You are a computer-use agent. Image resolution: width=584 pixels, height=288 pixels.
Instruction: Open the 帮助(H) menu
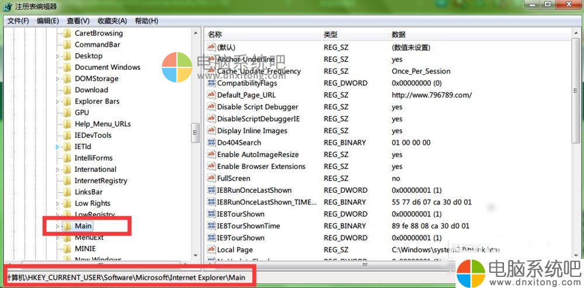[x=147, y=21]
